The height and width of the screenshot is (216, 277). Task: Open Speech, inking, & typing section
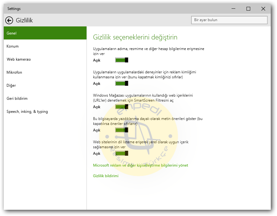coord(45,112)
